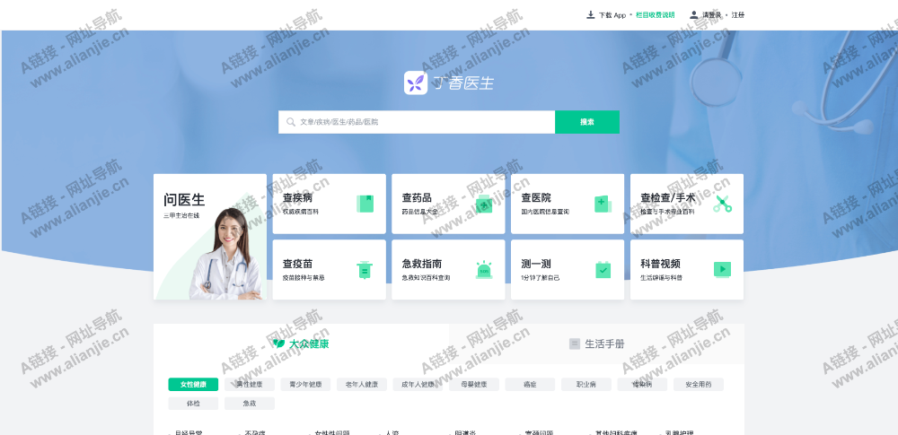Image resolution: width=898 pixels, height=435 pixels.
Task: Open the 人流 topic
Action: [392, 432]
